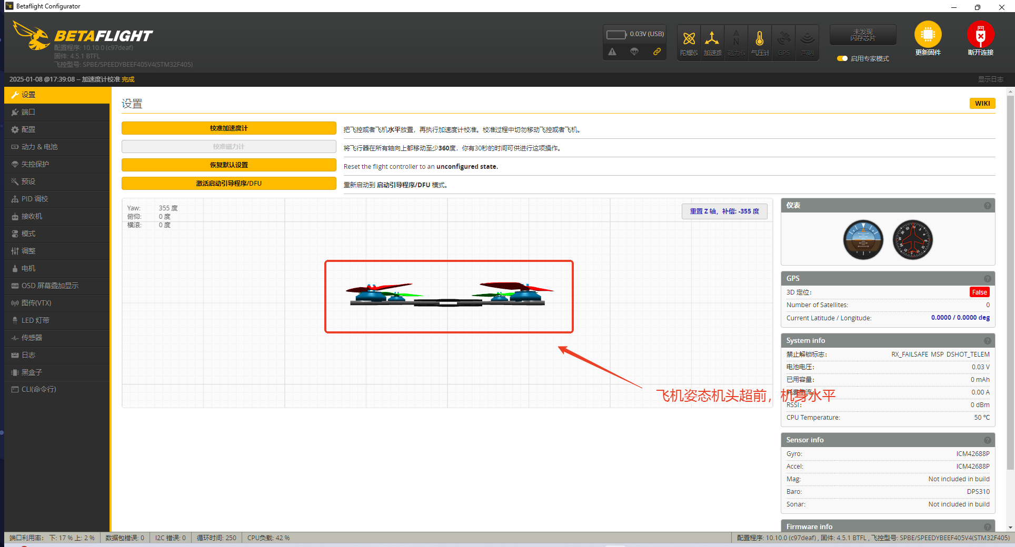Click the 仪表 panel help icon
This screenshot has height=547, width=1015.
click(x=988, y=206)
